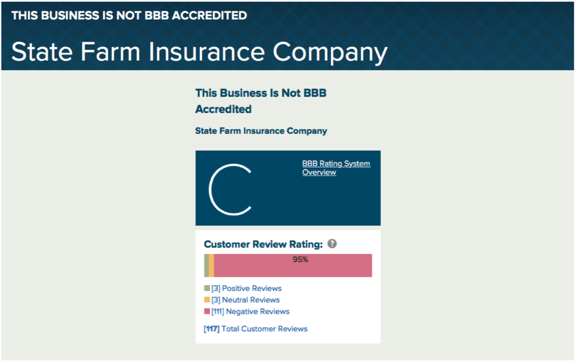This screenshot has width=576, height=362.
Task: Click the bold 'This Business Is Not BBB Accredited' heading
Action: pyautogui.click(x=261, y=101)
